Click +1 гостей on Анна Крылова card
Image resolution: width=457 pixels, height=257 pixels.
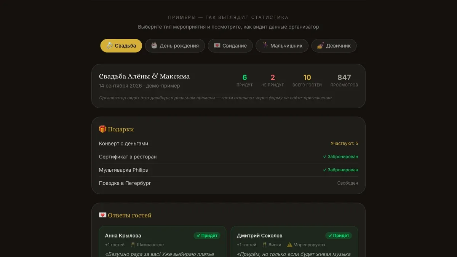(115, 245)
